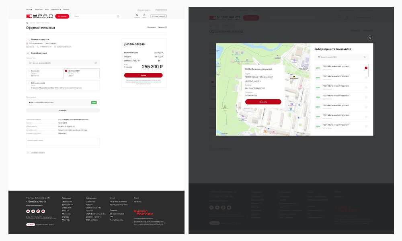
Task: Toggle the Списать bonus points switch
Action: 159,60
